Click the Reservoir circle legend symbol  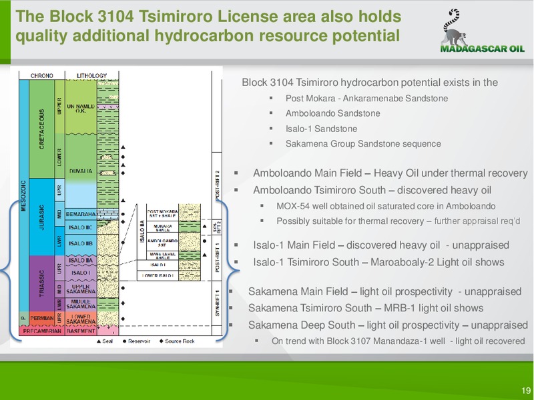point(125,341)
